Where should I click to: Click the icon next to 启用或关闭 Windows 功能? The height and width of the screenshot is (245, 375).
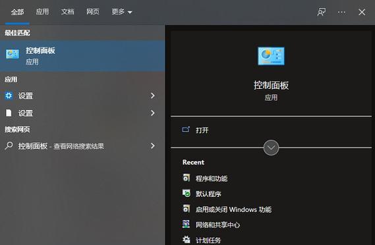pyautogui.click(x=186, y=209)
